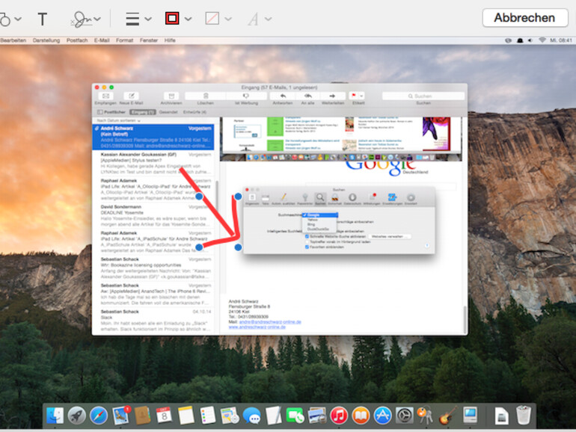The height and width of the screenshot is (432, 576).
Task: Click the Wi-Fi icon in the menu bar
Action: coord(542,40)
